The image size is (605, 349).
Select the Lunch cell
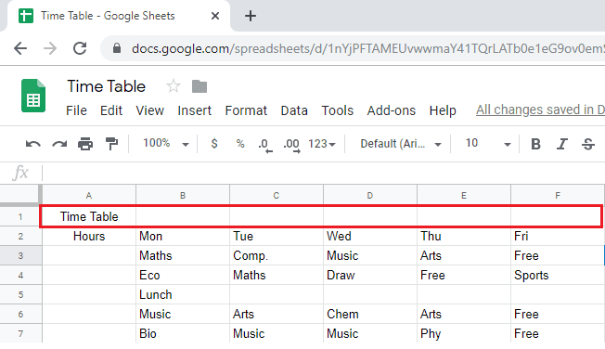coord(183,294)
